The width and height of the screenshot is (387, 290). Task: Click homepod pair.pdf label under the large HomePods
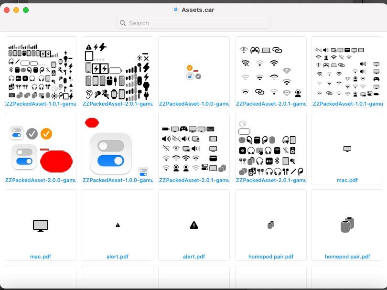(347, 257)
